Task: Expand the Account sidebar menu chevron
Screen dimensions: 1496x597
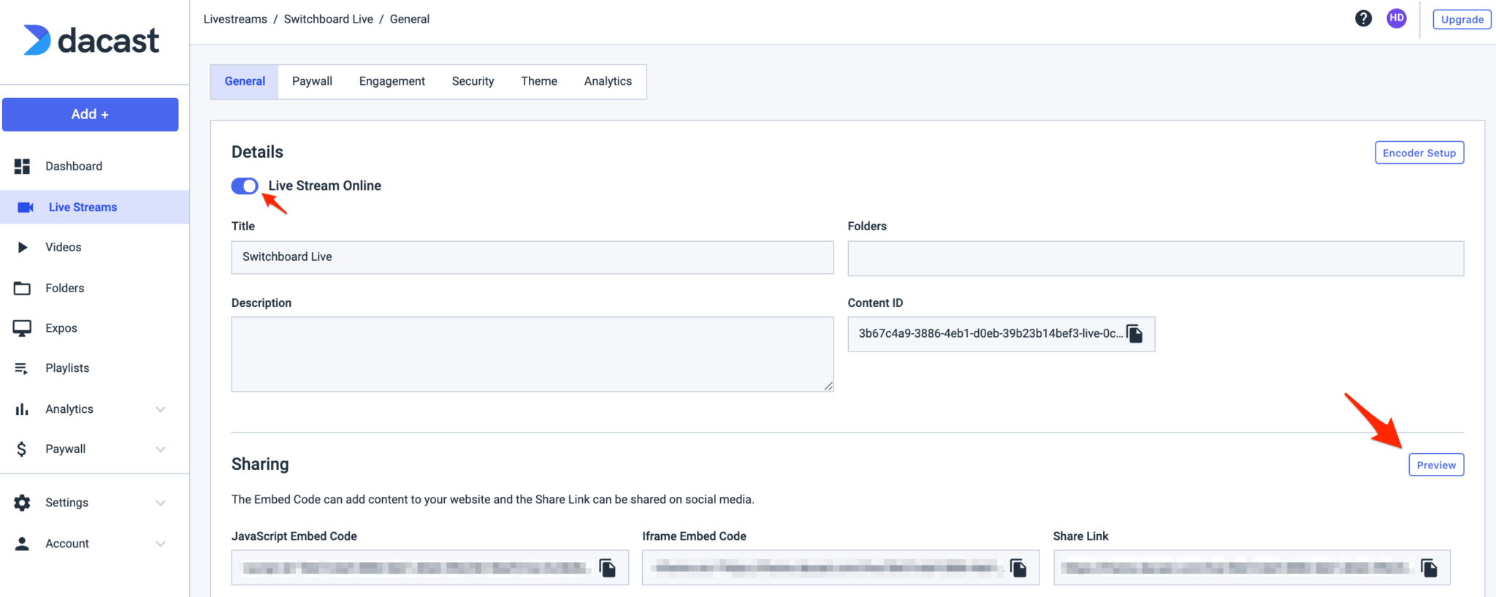Action: coord(161,544)
